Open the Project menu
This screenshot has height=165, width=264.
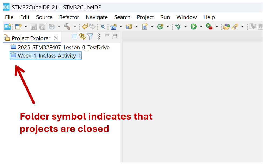145,17
